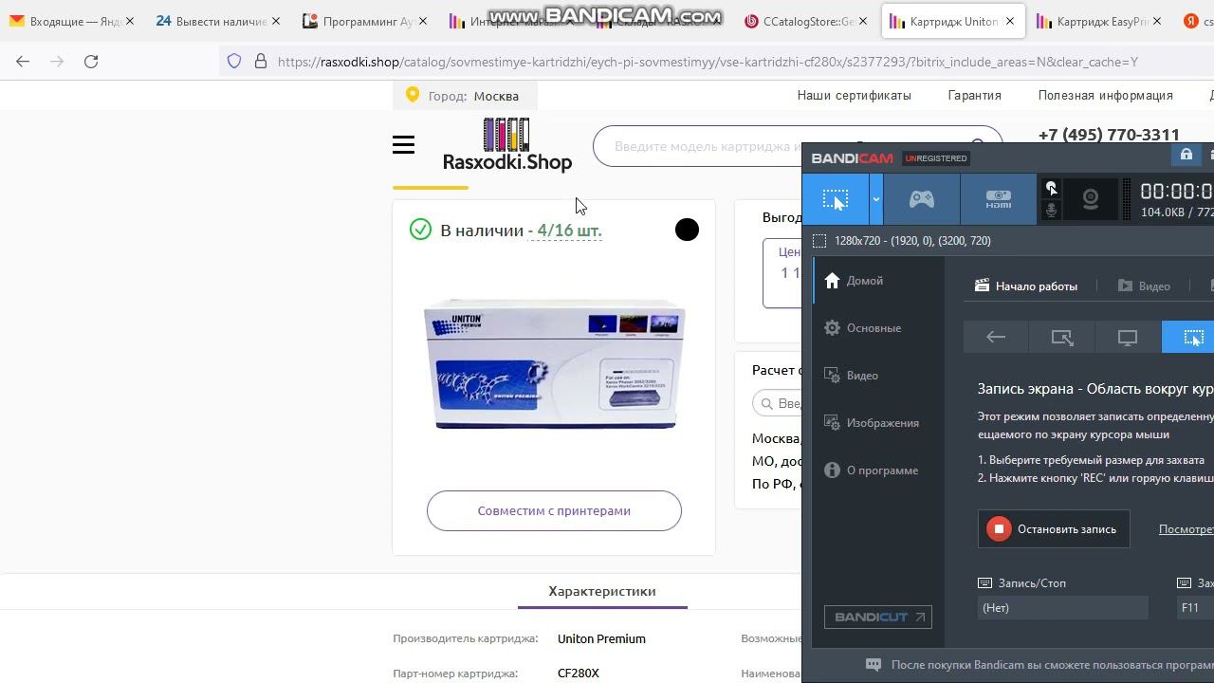Click the 1280x720 capture area size indicator
The width and height of the screenshot is (1214, 683).
coord(902,241)
